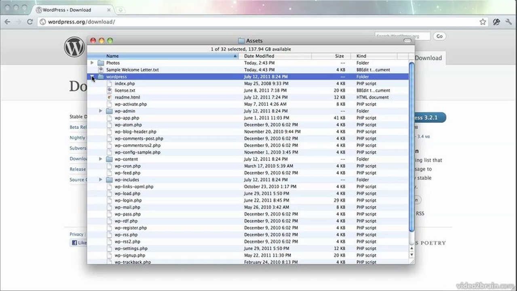Reload the WordPress download page
Image resolution: width=517 pixels, height=291 pixels.
point(30,22)
